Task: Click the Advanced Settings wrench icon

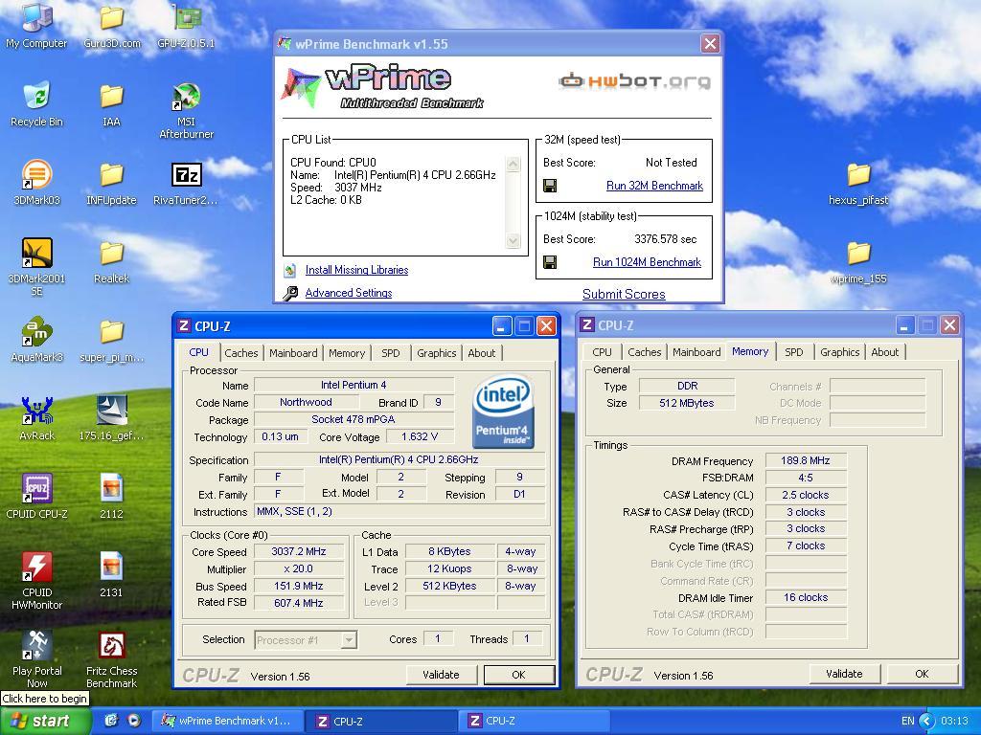Action: point(290,293)
